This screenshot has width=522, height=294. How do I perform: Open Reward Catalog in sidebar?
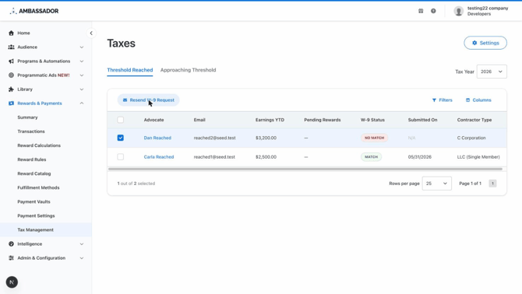34,173
